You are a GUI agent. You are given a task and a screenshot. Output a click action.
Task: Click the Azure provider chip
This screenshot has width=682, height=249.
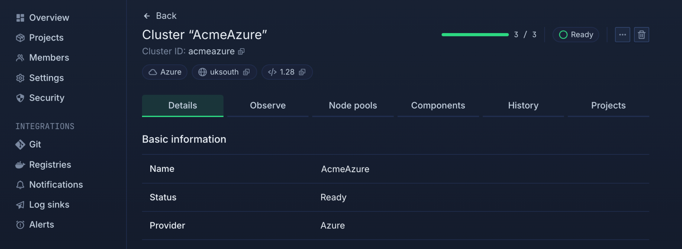pyautogui.click(x=165, y=72)
